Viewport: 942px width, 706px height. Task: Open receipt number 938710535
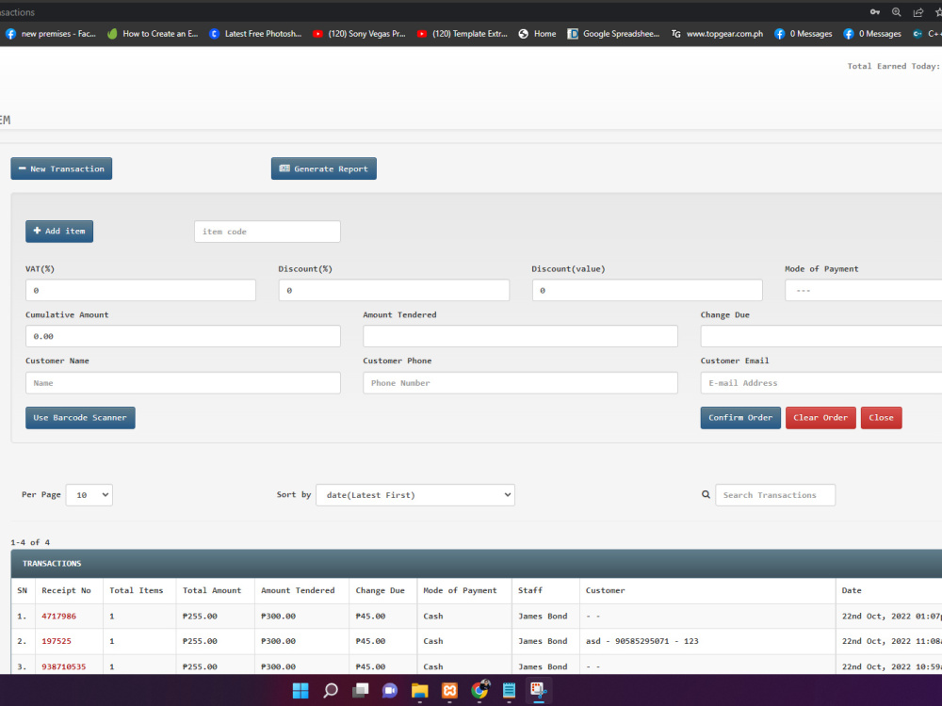(x=64, y=666)
